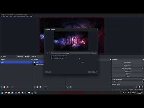
Task: Open transition properties menu
Action: tap(142, 87)
